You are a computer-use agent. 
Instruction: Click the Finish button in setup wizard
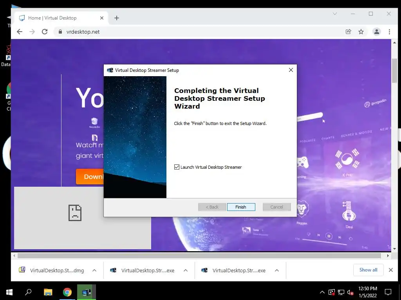241,207
